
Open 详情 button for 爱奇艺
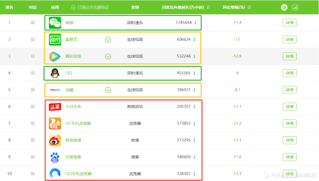coord(289,40)
